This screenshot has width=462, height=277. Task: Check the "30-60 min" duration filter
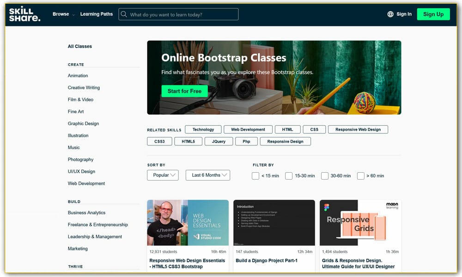325,176
